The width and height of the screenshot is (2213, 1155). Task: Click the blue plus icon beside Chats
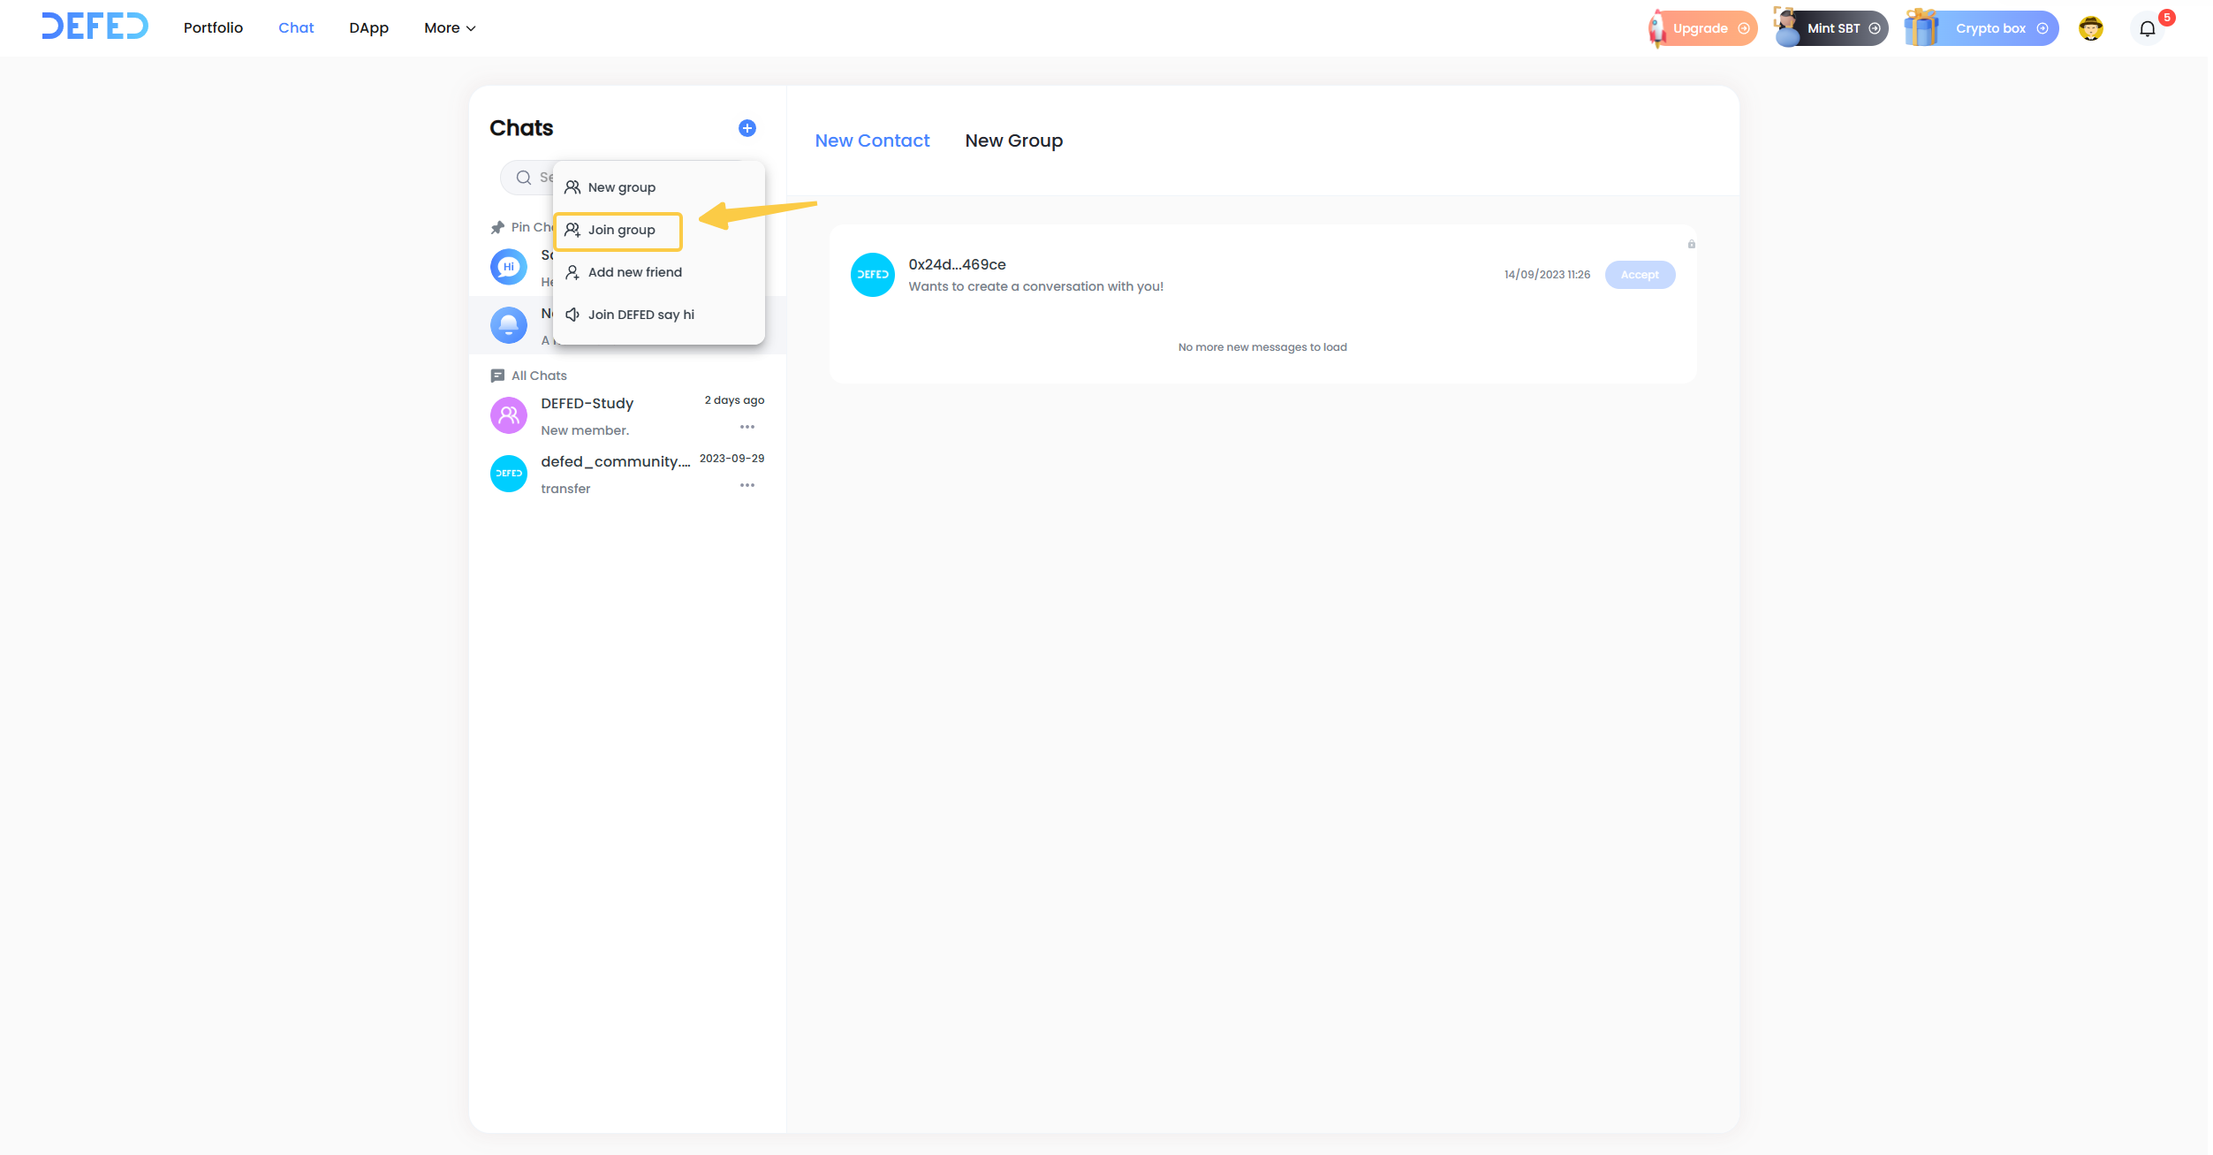pyautogui.click(x=747, y=128)
